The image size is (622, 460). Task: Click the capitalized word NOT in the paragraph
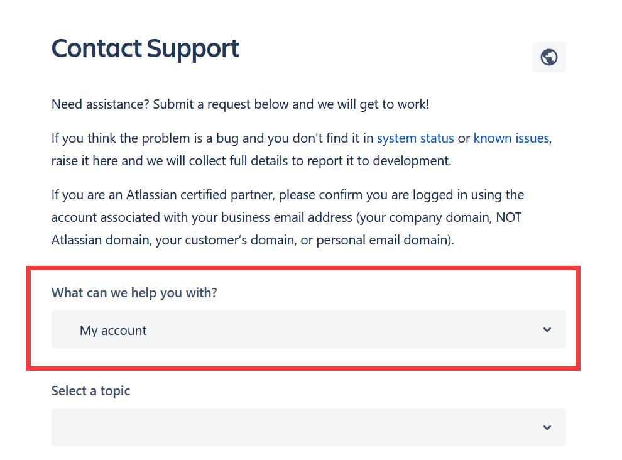click(508, 217)
